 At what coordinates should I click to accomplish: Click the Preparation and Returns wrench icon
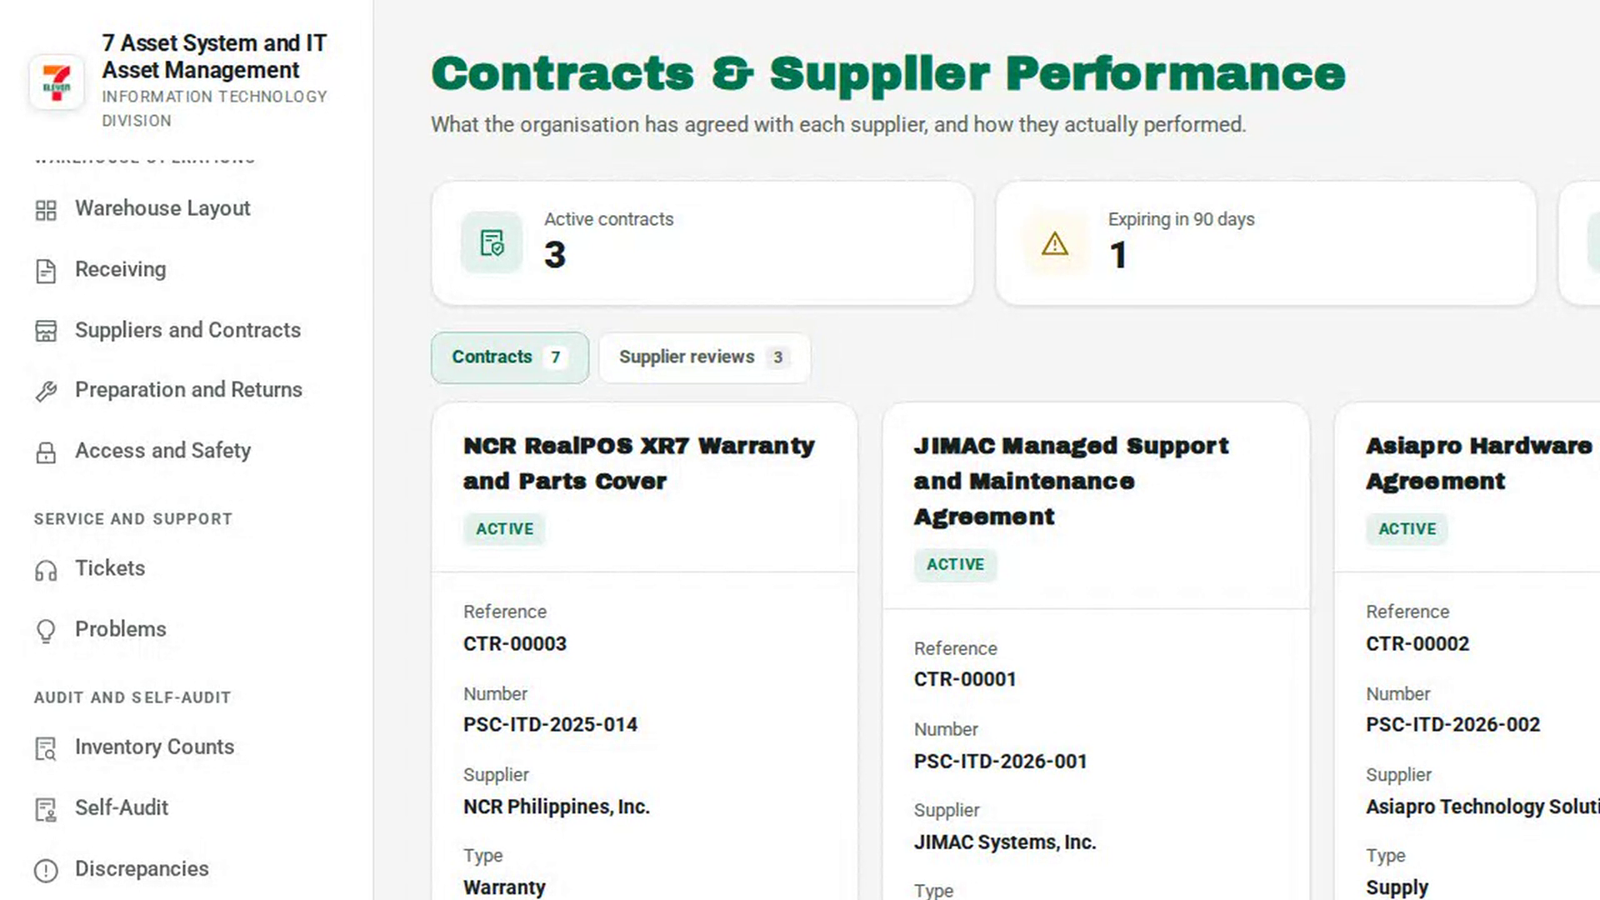pos(46,392)
